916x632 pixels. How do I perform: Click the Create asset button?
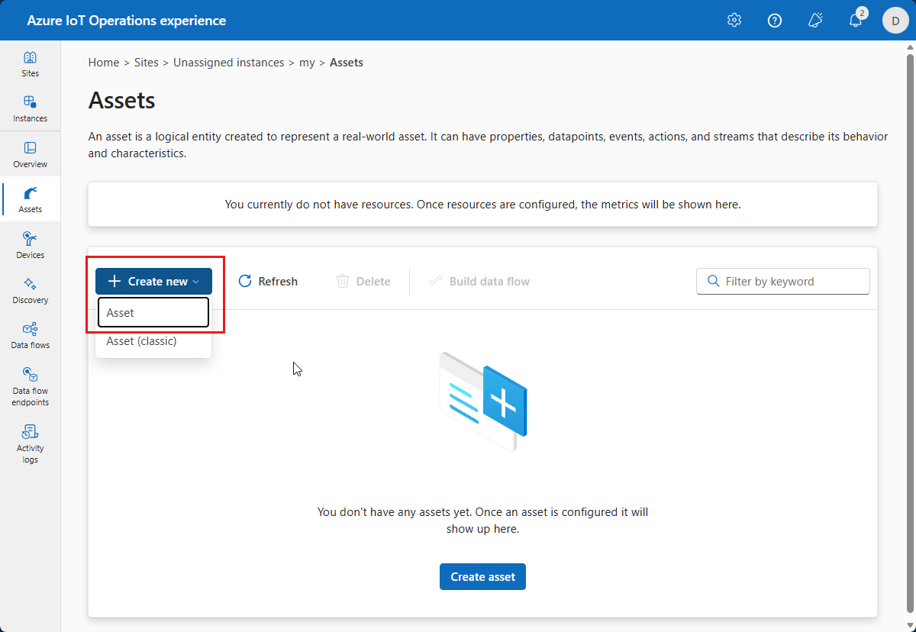tap(482, 577)
